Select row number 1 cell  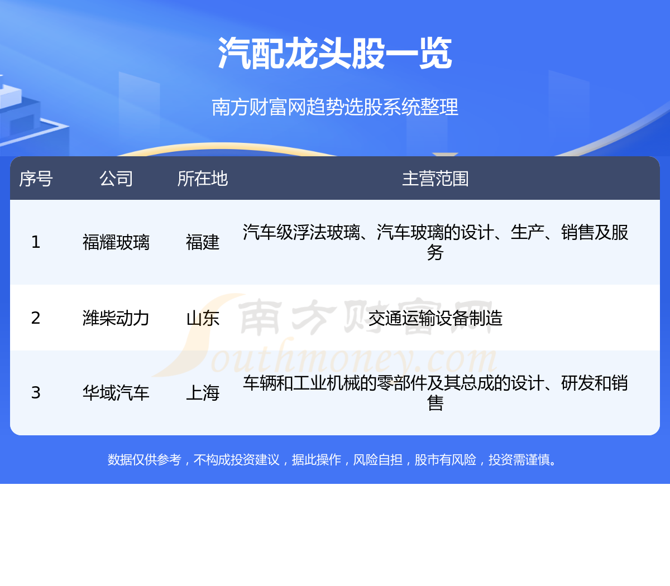click(x=36, y=242)
